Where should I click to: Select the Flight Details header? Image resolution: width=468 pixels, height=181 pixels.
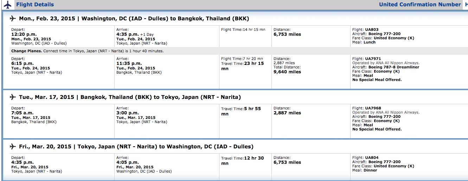tap(35, 5)
